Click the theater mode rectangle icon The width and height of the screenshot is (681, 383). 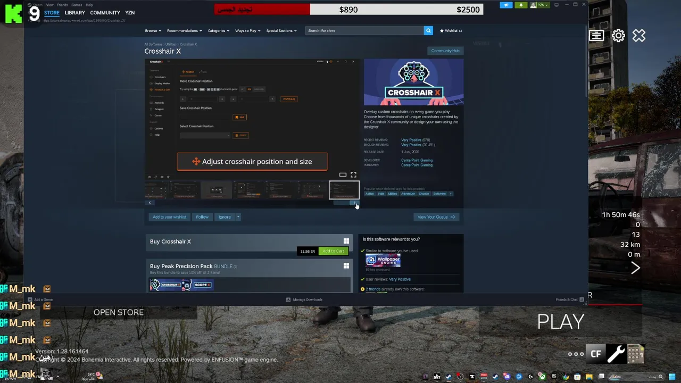pyautogui.click(x=343, y=174)
